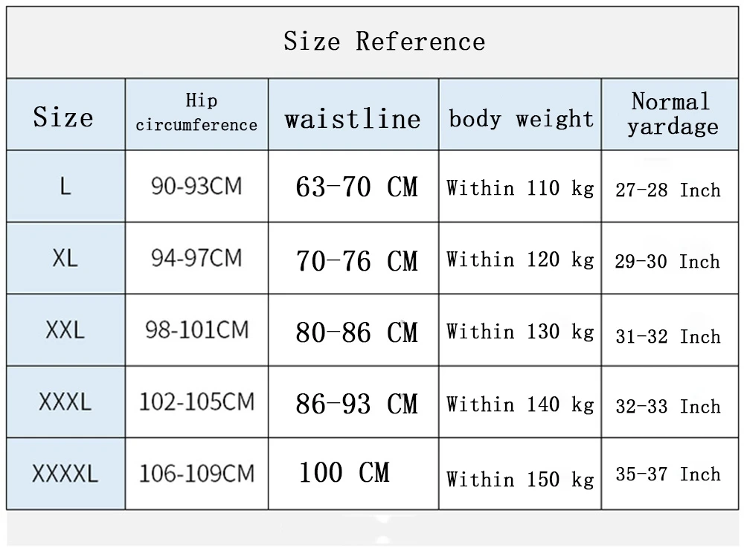Click the waistline column header

pyautogui.click(x=353, y=118)
